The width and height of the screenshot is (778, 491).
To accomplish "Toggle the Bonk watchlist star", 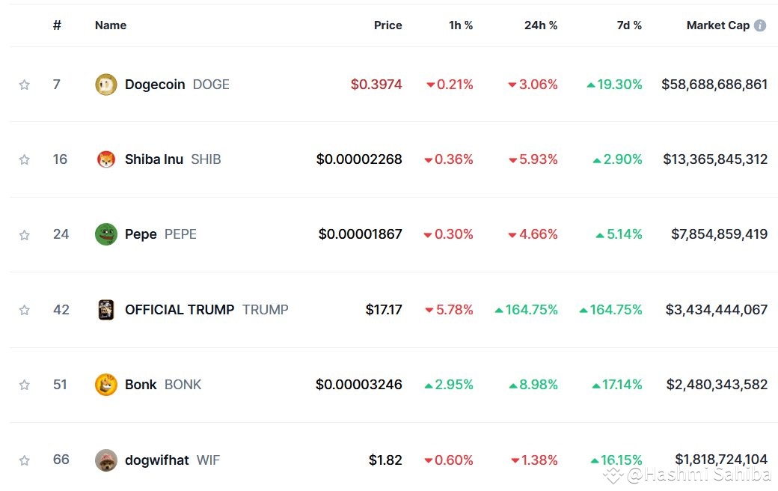I will click(x=25, y=385).
